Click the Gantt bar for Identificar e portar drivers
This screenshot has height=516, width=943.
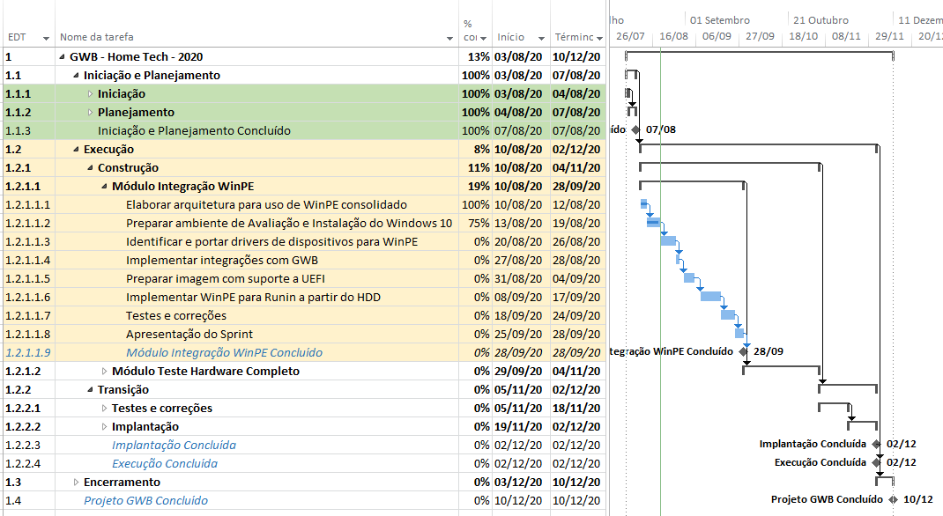668,241
